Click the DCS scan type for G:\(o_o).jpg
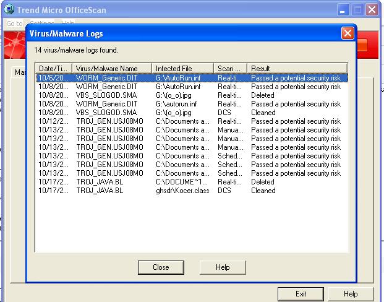384x302 pixels. [224, 113]
